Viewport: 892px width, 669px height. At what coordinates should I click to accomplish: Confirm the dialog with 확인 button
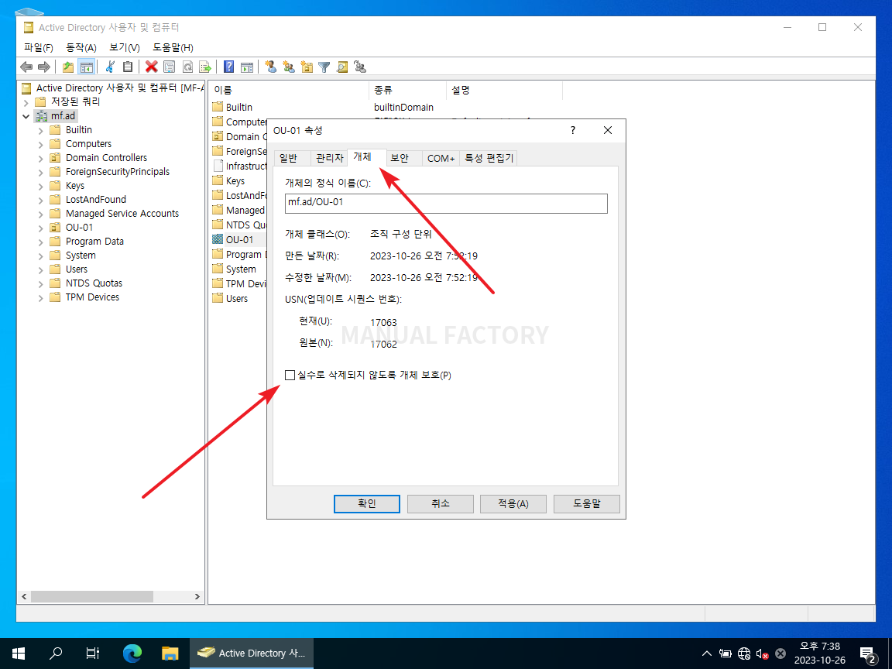(x=367, y=503)
